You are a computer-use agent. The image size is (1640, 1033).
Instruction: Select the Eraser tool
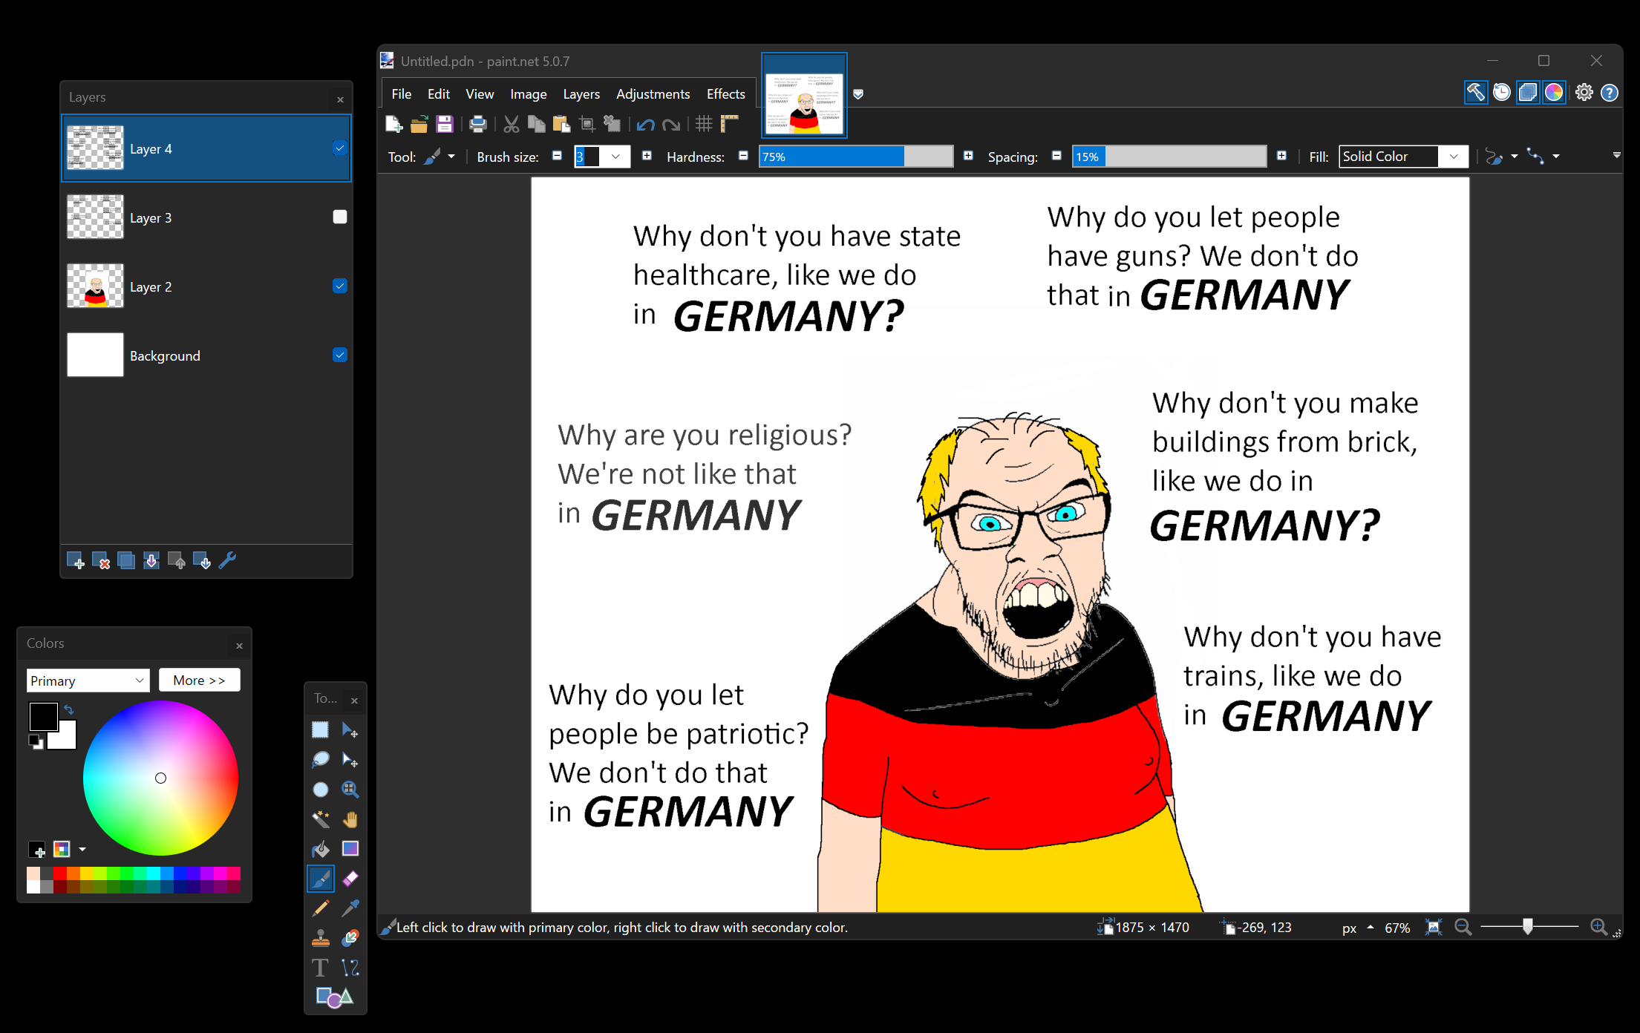coord(350,879)
